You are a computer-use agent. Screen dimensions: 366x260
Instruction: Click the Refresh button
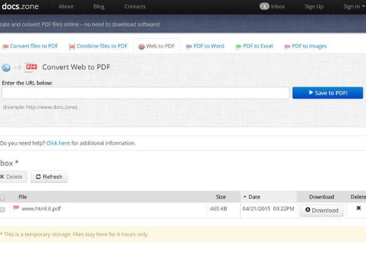click(49, 177)
